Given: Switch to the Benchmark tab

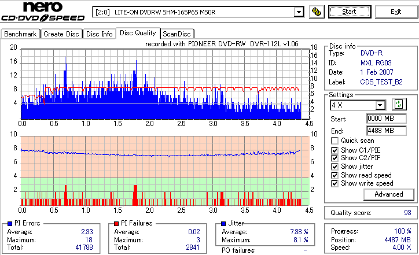Looking at the screenshot, I should pos(20,34).
